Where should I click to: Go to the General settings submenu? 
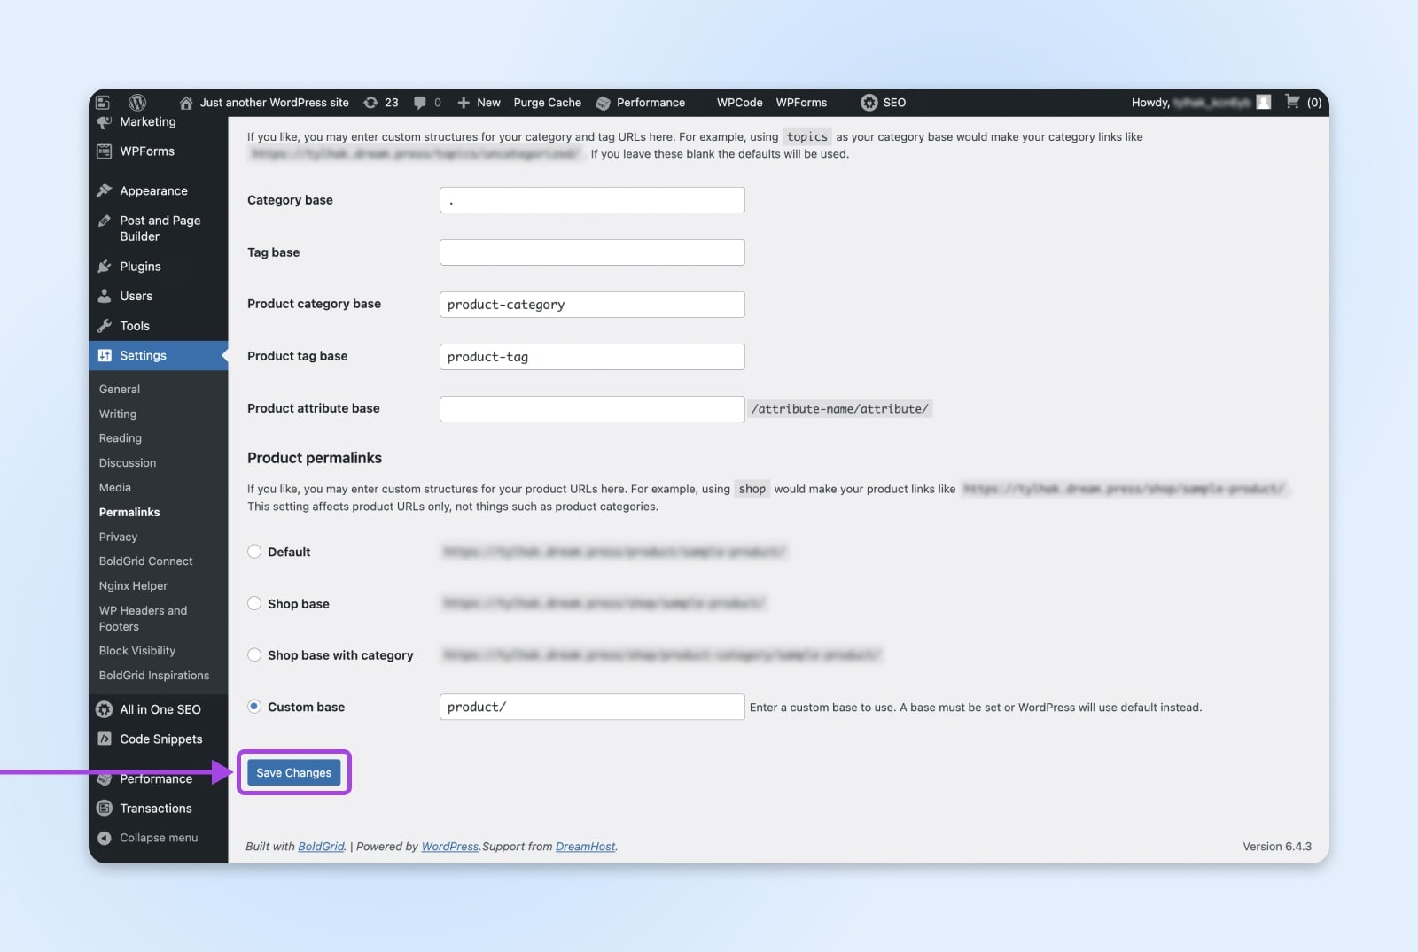(120, 389)
